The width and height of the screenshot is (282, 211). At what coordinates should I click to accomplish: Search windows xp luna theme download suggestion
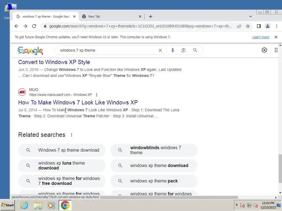point(62,166)
